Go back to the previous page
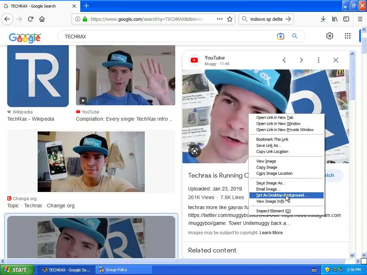Image resolution: width=367 pixels, height=275 pixels. pyautogui.click(x=7, y=19)
